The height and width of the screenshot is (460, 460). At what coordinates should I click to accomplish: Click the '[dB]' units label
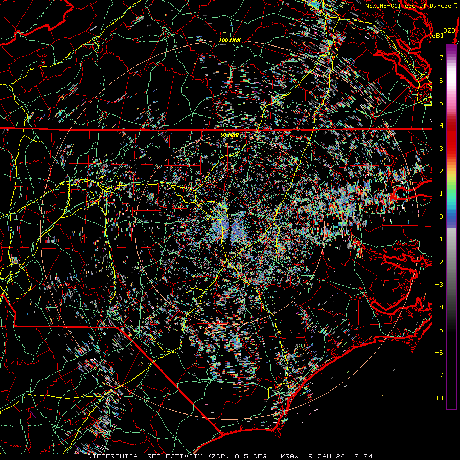(x=436, y=35)
